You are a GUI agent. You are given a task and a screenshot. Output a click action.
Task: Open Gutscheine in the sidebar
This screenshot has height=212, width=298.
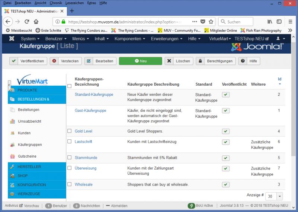pos(27,156)
